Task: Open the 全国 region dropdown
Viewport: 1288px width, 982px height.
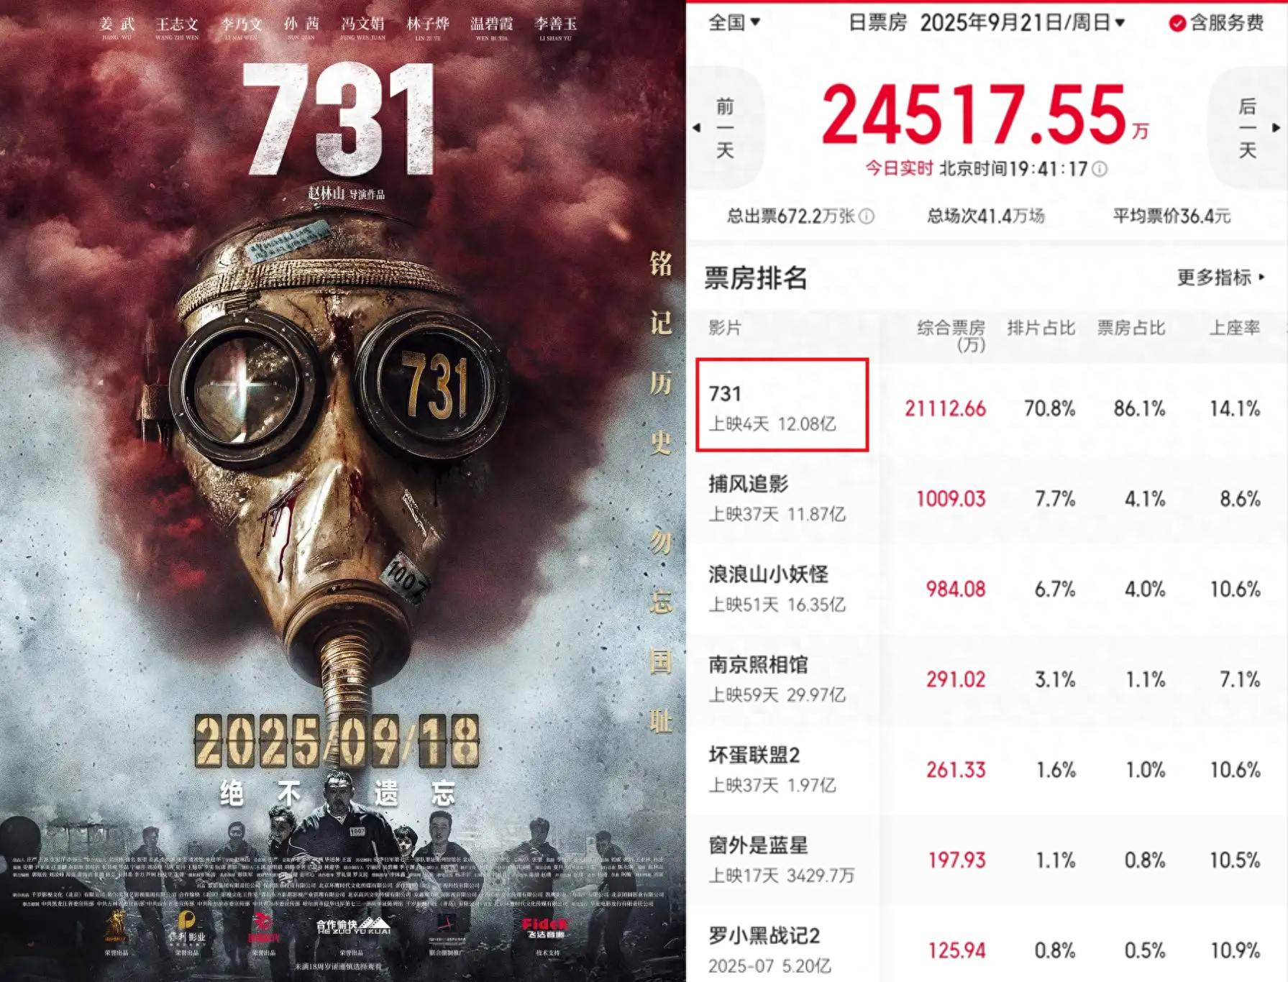Action: pos(734,23)
